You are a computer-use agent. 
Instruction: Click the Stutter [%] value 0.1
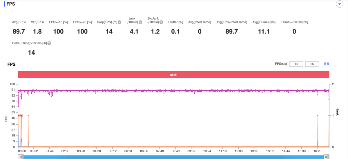pyautogui.click(x=175, y=32)
